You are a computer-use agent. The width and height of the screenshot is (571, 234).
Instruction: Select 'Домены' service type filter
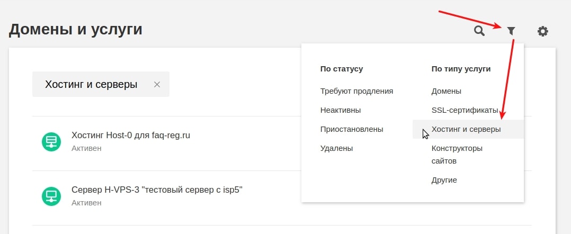click(447, 91)
